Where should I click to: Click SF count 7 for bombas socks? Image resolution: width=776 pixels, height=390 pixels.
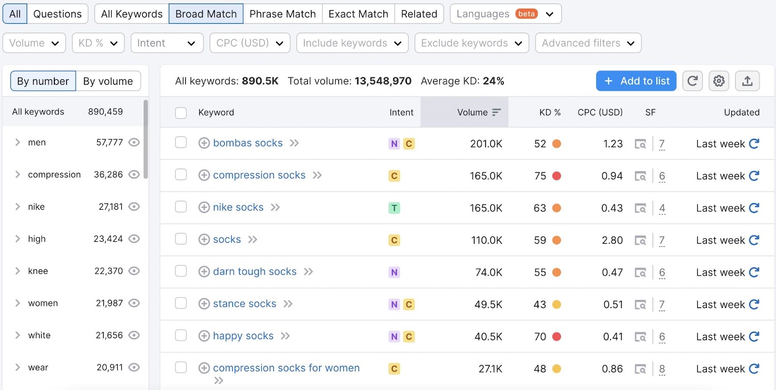(x=662, y=144)
